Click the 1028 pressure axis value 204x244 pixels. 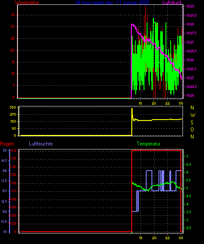point(190,24)
